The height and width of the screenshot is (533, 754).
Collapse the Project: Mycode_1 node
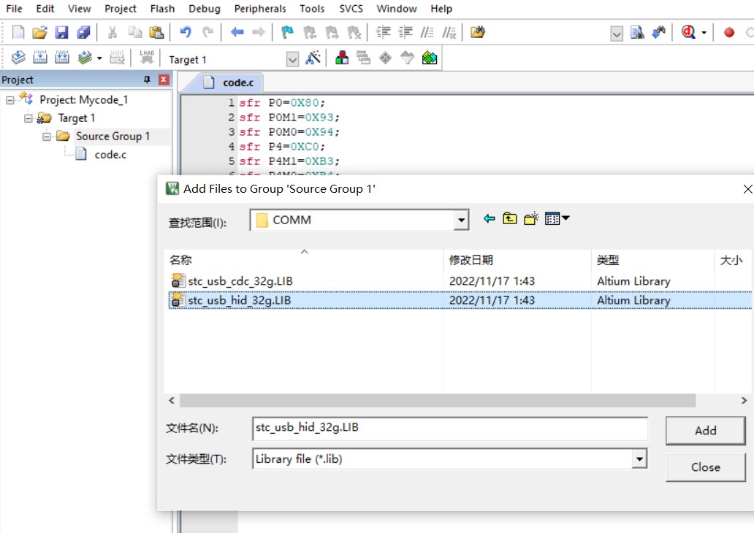click(x=9, y=101)
